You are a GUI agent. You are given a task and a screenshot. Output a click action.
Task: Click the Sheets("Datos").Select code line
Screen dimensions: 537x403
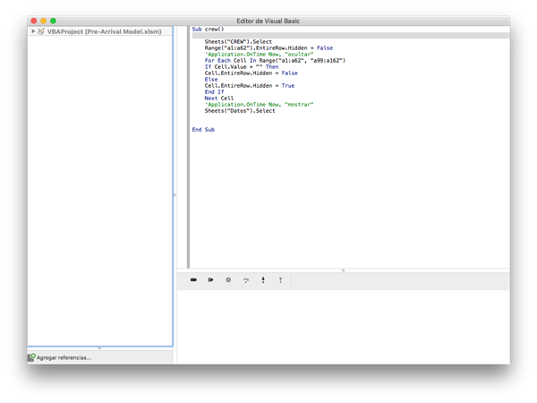click(239, 110)
